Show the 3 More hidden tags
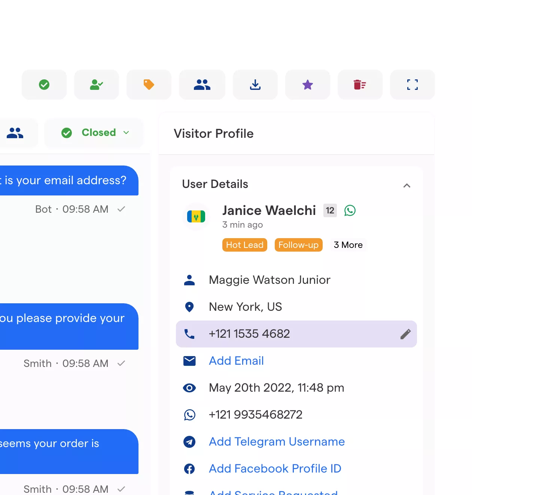The height and width of the screenshot is (495, 548). point(348,245)
